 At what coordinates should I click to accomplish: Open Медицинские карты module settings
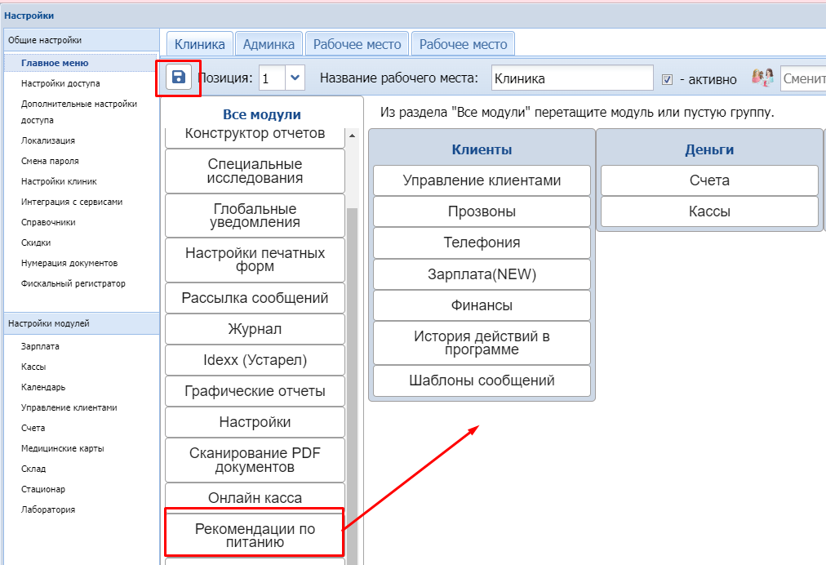(63, 448)
